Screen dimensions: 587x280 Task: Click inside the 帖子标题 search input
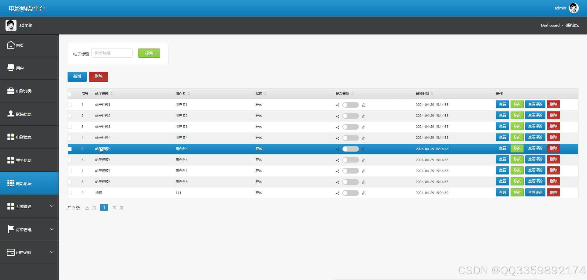click(112, 53)
